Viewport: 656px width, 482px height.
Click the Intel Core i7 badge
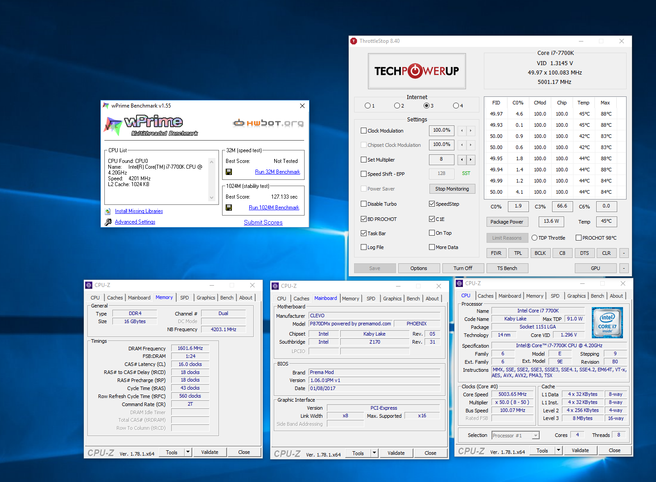pos(607,322)
